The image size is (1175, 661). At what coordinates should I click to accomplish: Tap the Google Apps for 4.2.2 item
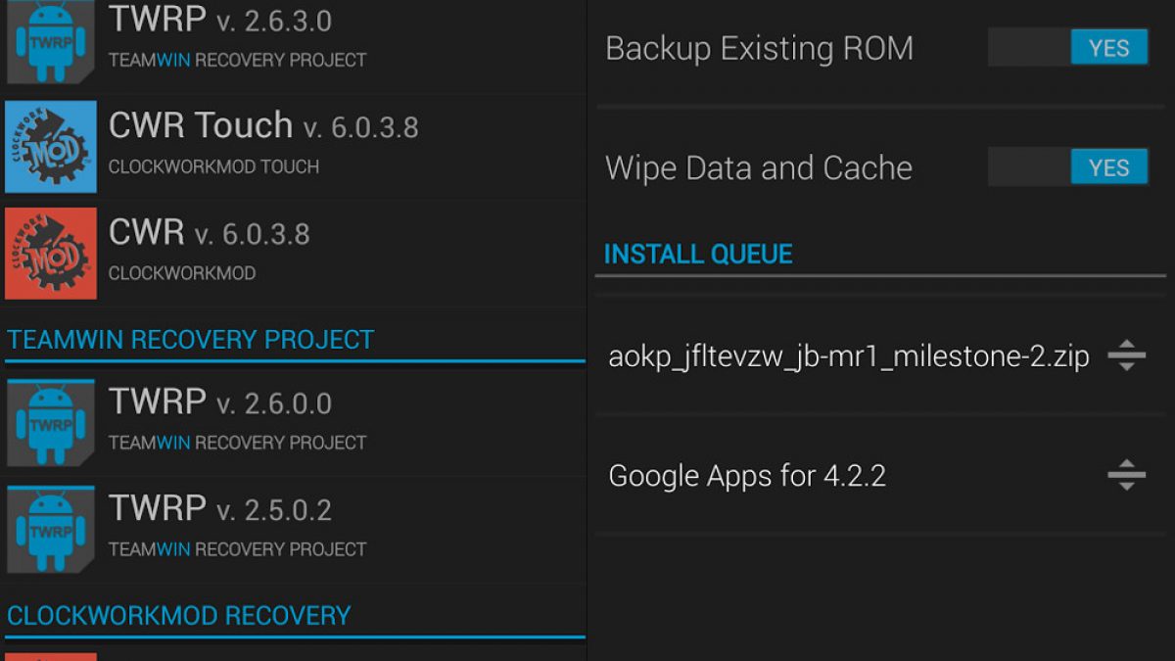click(x=747, y=476)
